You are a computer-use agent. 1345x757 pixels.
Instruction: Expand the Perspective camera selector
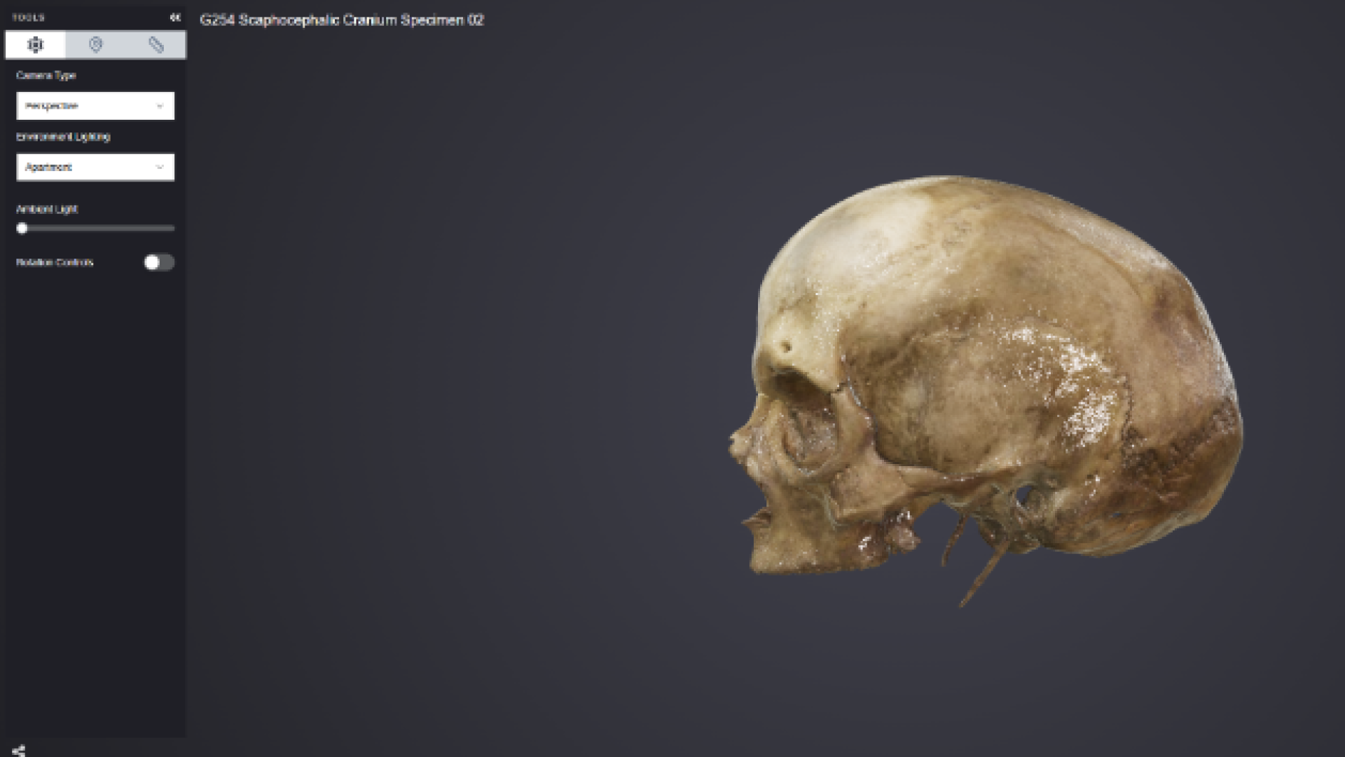[x=95, y=105]
